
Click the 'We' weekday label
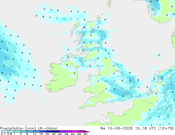pos(103,128)
